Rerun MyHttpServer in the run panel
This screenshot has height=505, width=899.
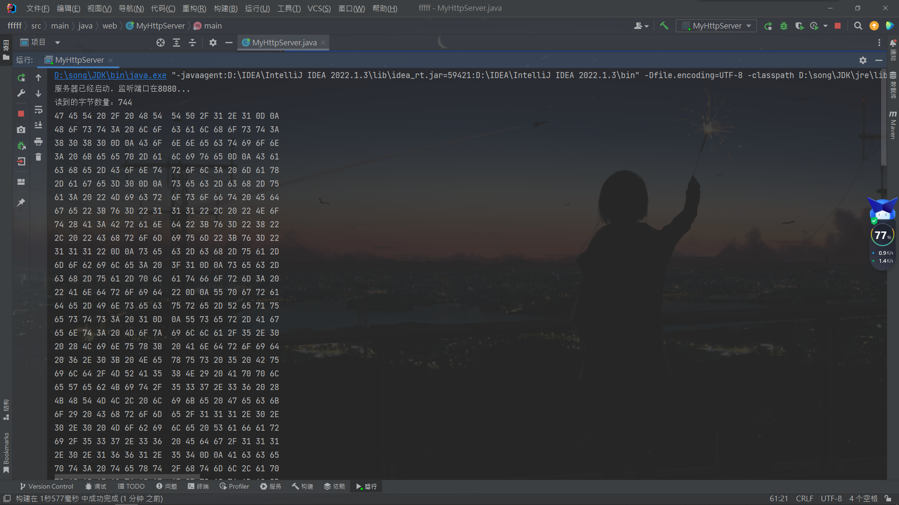coord(21,78)
